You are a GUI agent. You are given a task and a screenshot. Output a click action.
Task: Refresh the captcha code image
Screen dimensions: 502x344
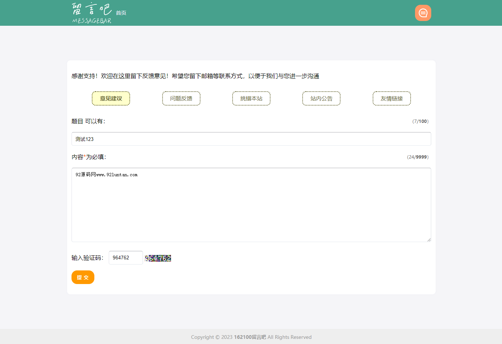158,258
